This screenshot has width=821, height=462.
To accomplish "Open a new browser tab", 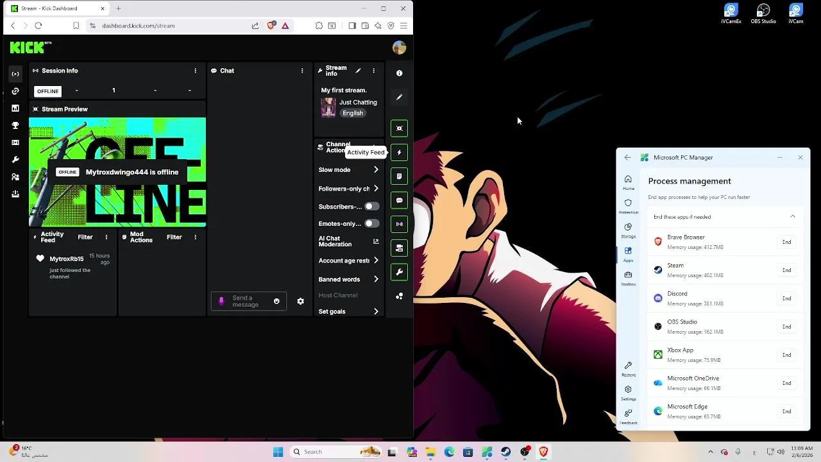I will click(x=118, y=8).
